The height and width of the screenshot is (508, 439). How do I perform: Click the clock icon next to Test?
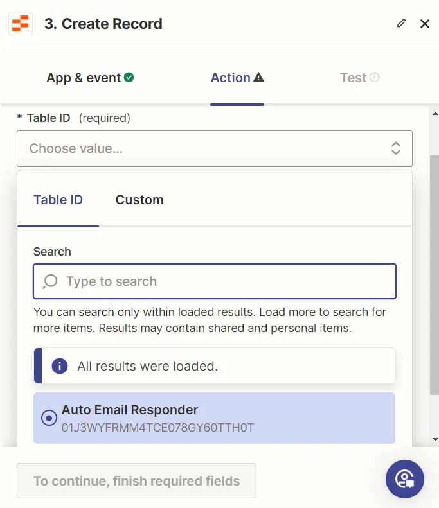[x=374, y=78]
